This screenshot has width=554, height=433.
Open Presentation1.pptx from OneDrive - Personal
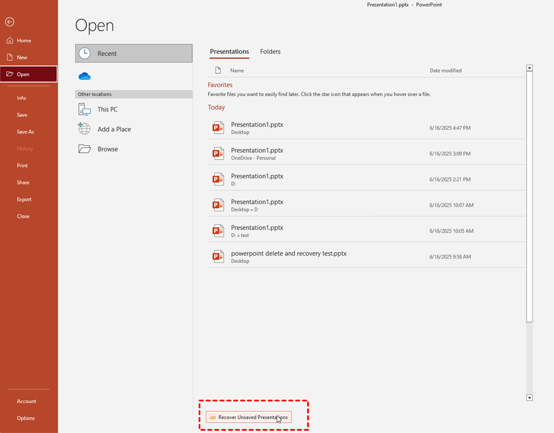pos(366,153)
